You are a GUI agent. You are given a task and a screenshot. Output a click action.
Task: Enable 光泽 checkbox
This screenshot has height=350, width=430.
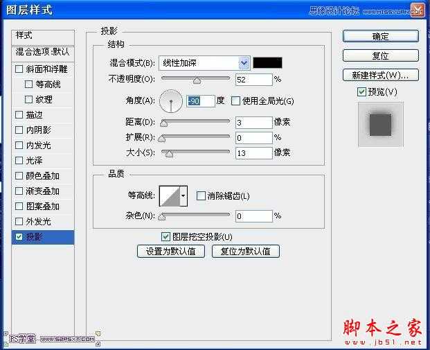point(19,160)
